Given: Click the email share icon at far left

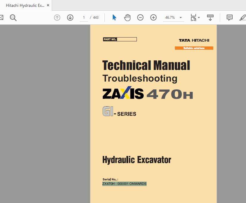Looking at the screenshot, I should (x=2, y=17).
